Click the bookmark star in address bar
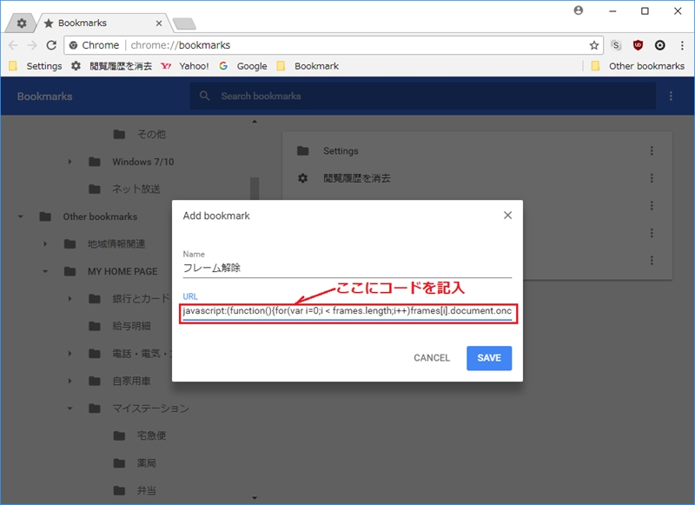This screenshot has height=505, width=695. click(594, 45)
